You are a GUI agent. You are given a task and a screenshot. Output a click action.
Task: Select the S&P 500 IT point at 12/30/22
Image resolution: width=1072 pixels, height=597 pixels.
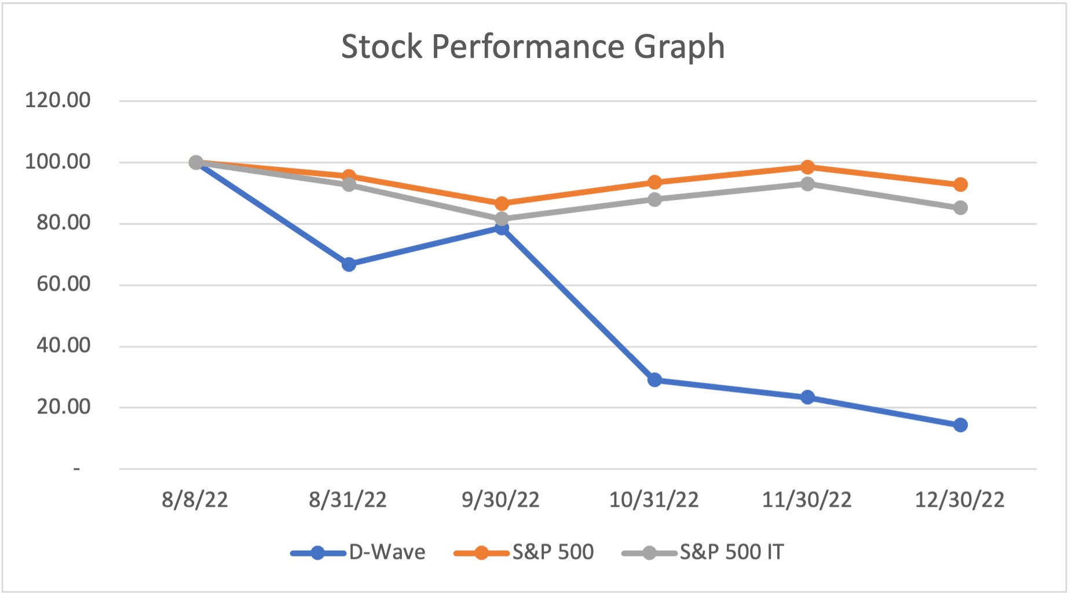(960, 208)
